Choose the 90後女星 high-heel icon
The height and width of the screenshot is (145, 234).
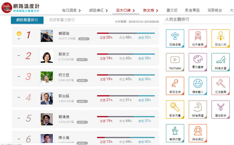[220, 62]
